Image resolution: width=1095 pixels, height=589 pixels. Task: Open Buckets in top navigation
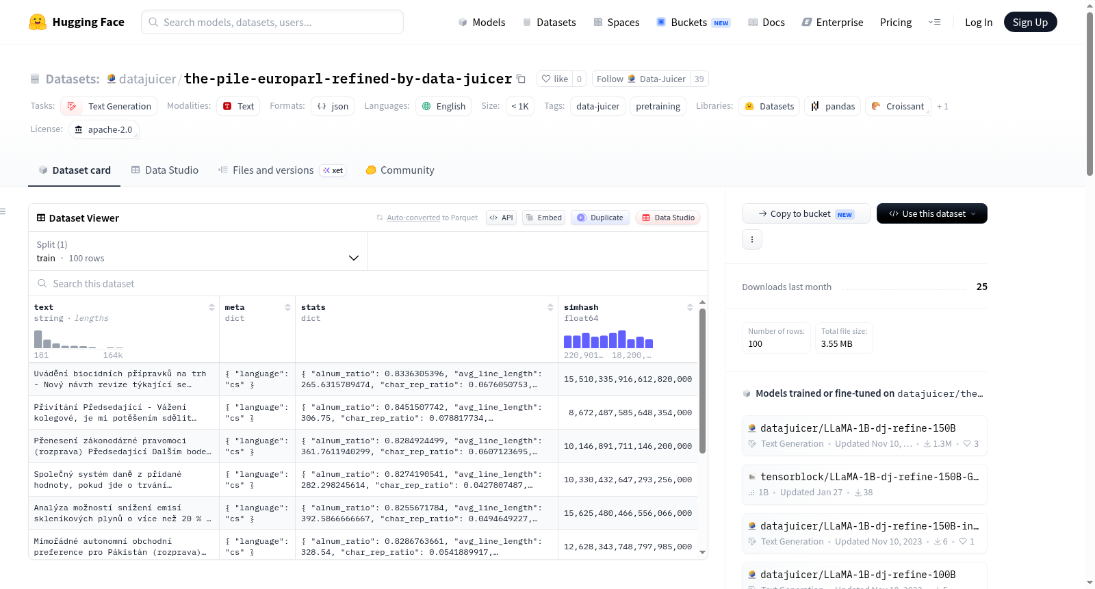click(693, 22)
